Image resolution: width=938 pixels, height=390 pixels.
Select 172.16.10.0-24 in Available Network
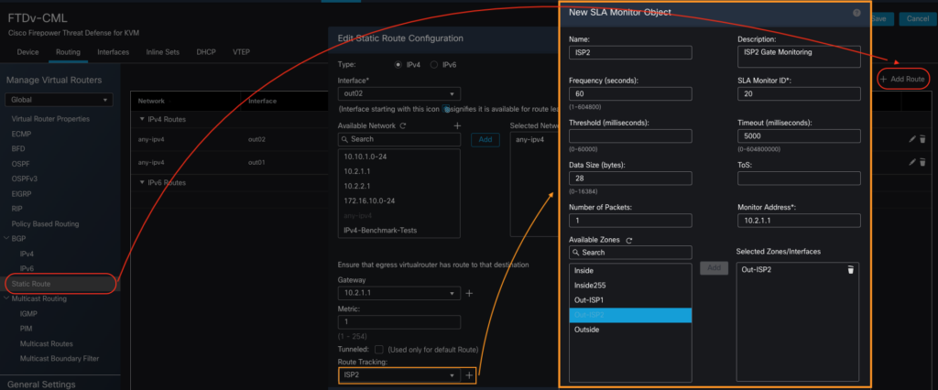click(x=399, y=201)
